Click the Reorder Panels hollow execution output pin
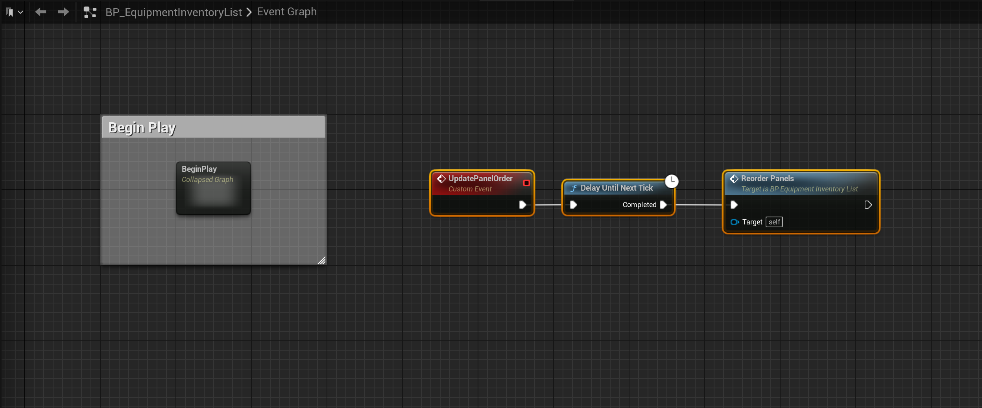The image size is (982, 408). (868, 205)
